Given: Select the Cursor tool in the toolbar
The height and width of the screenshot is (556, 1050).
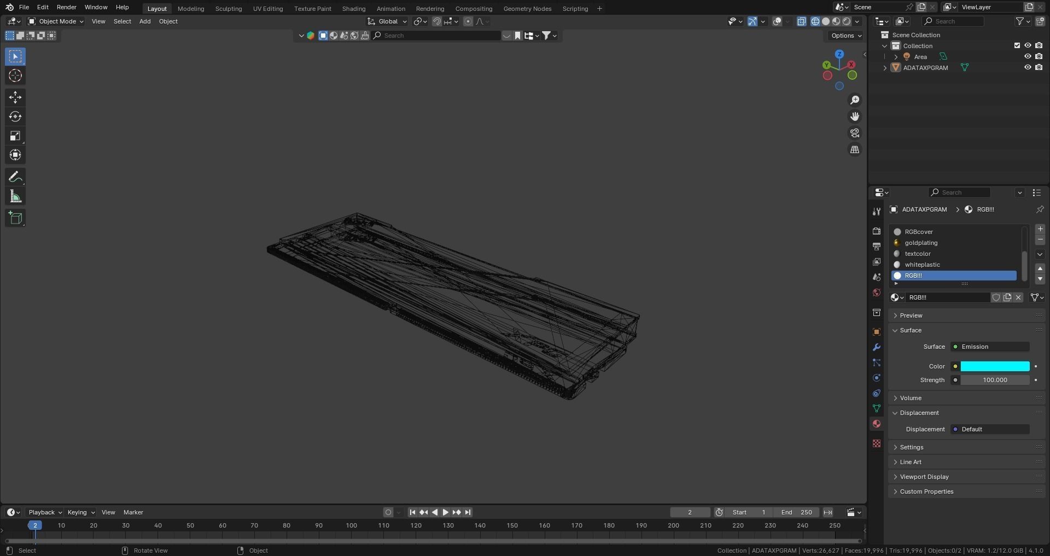Looking at the screenshot, I should (x=15, y=75).
